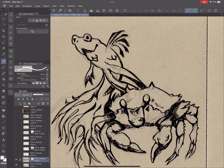Viewport: 224px width, 168px height.
Task: Select the Fill bucket tool
Action: pos(4,110)
